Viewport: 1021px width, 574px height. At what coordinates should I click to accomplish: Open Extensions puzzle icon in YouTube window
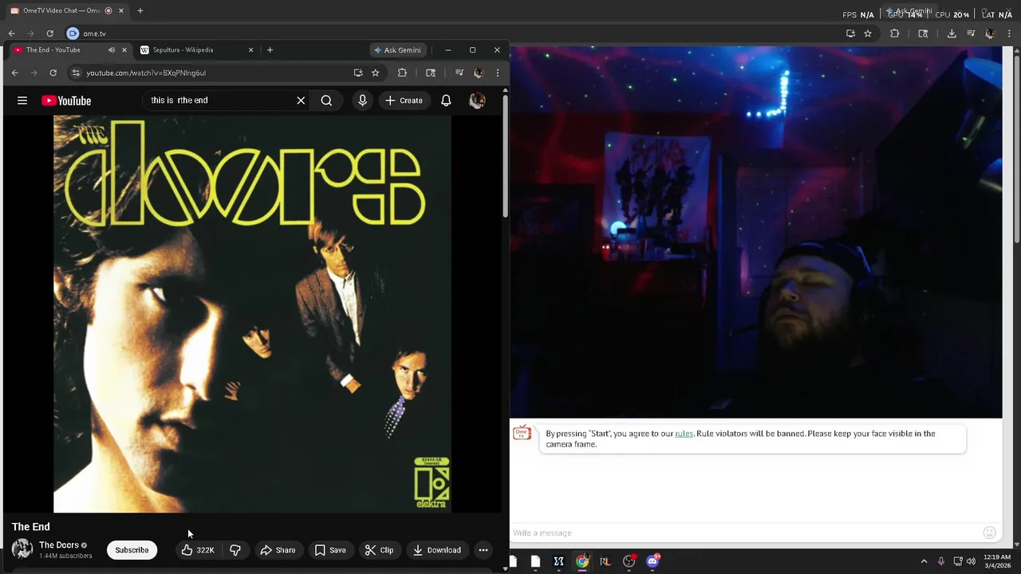[402, 73]
